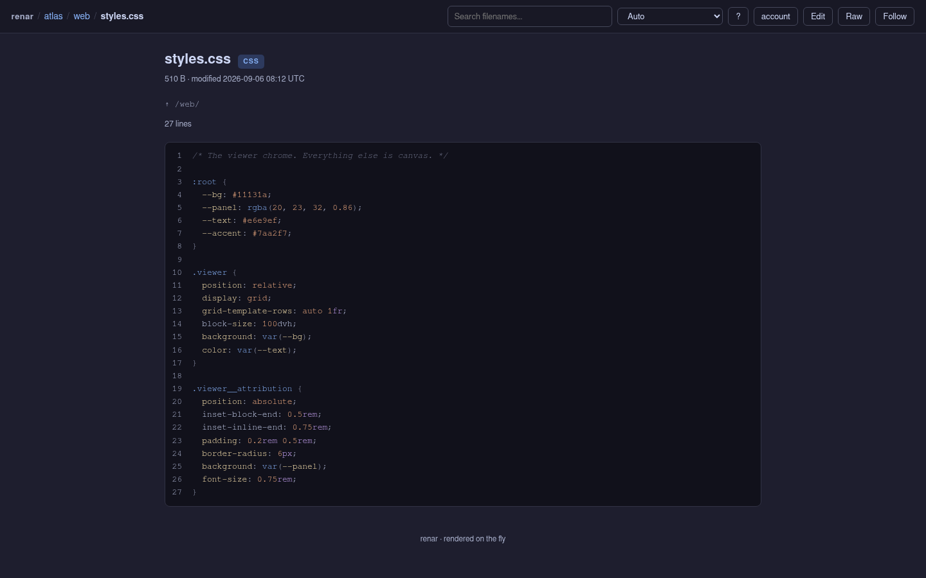
Task: Select line number 10 in the gutter
Action: pyautogui.click(x=177, y=272)
